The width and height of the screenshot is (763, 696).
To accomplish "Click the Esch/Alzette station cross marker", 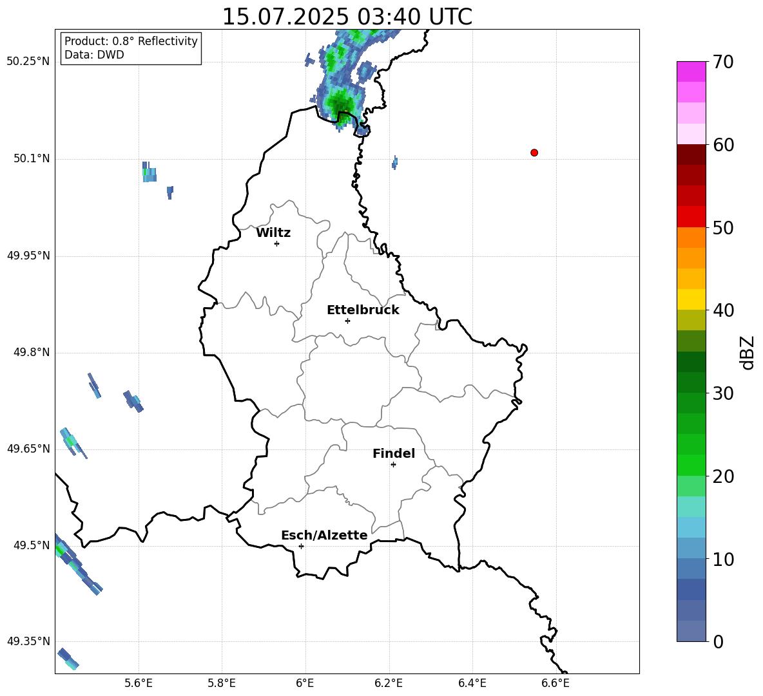I will 301,546.
